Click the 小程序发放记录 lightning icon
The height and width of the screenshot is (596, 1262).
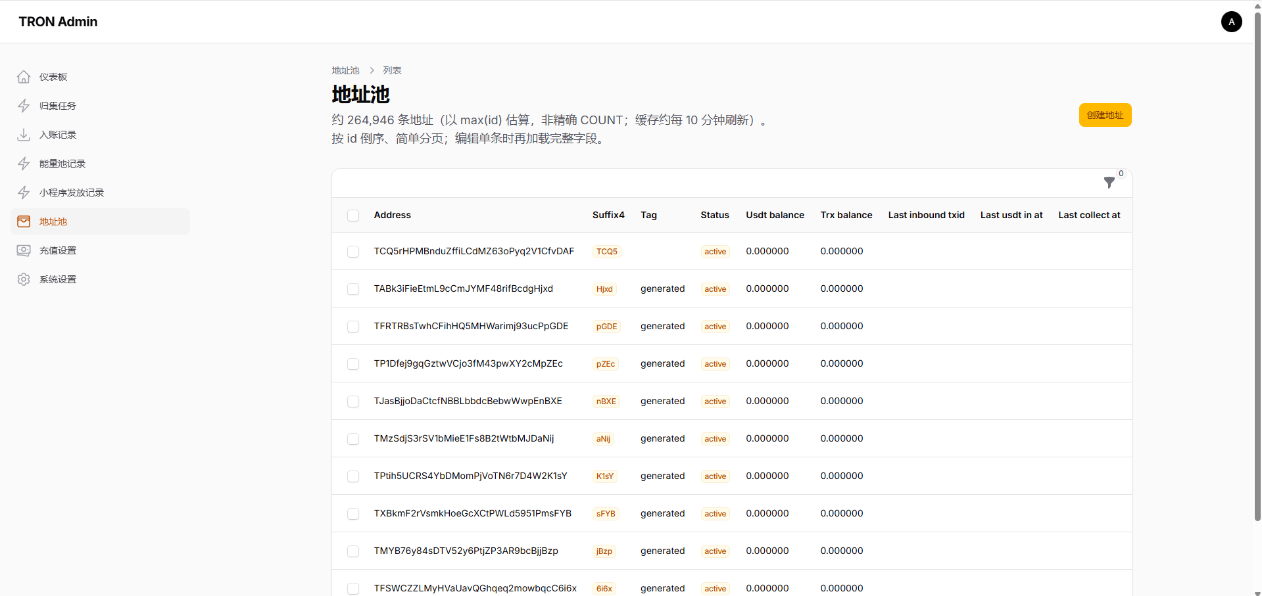coord(24,193)
